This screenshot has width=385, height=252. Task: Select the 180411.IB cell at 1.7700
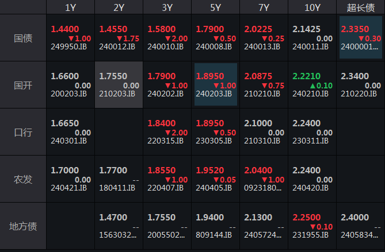[119, 179]
